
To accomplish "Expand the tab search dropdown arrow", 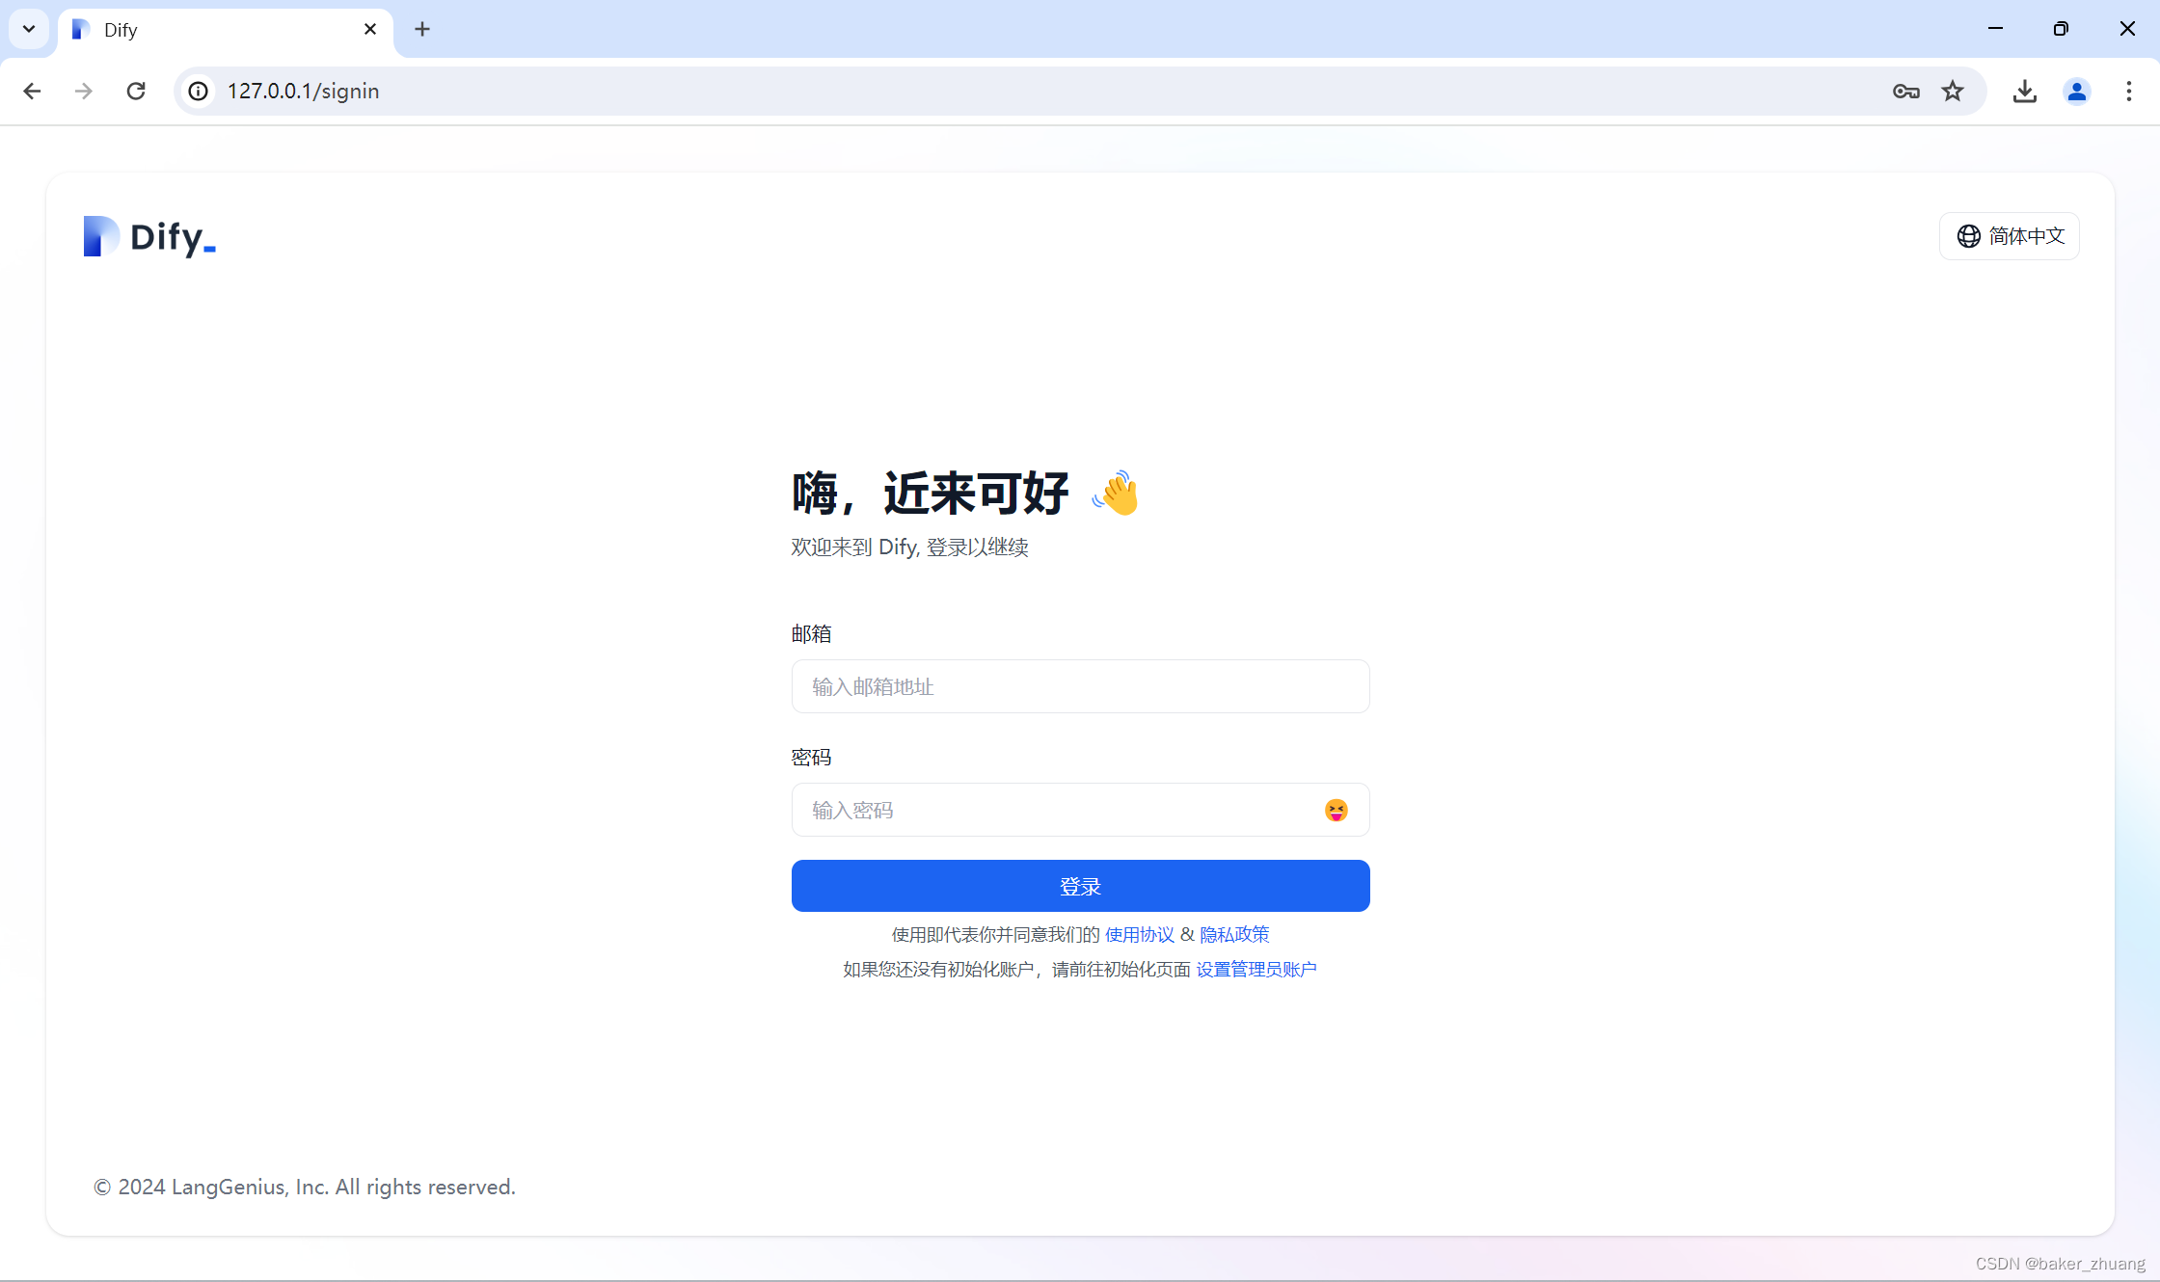I will point(29,29).
